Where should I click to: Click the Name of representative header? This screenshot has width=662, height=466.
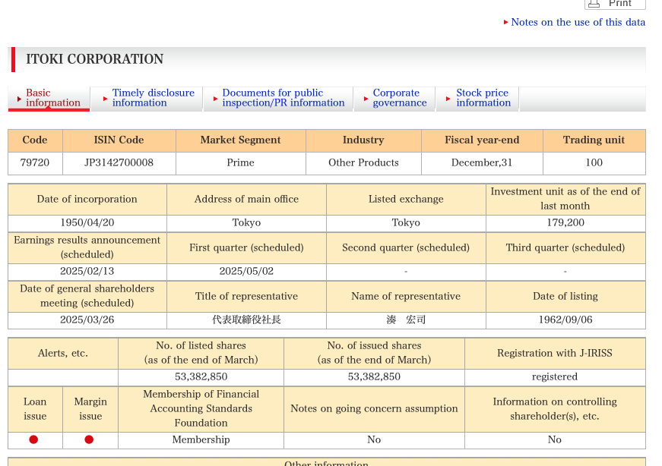pos(406,297)
